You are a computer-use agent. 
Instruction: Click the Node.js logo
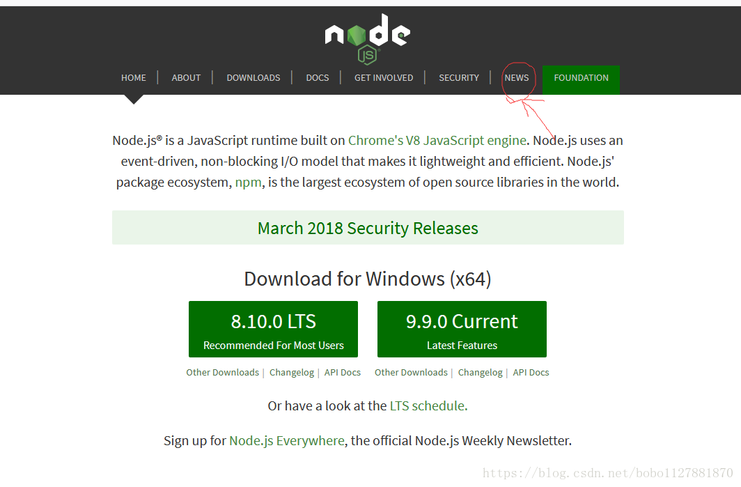tap(368, 39)
